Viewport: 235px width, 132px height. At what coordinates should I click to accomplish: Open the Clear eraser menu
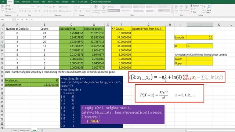coord(194,12)
